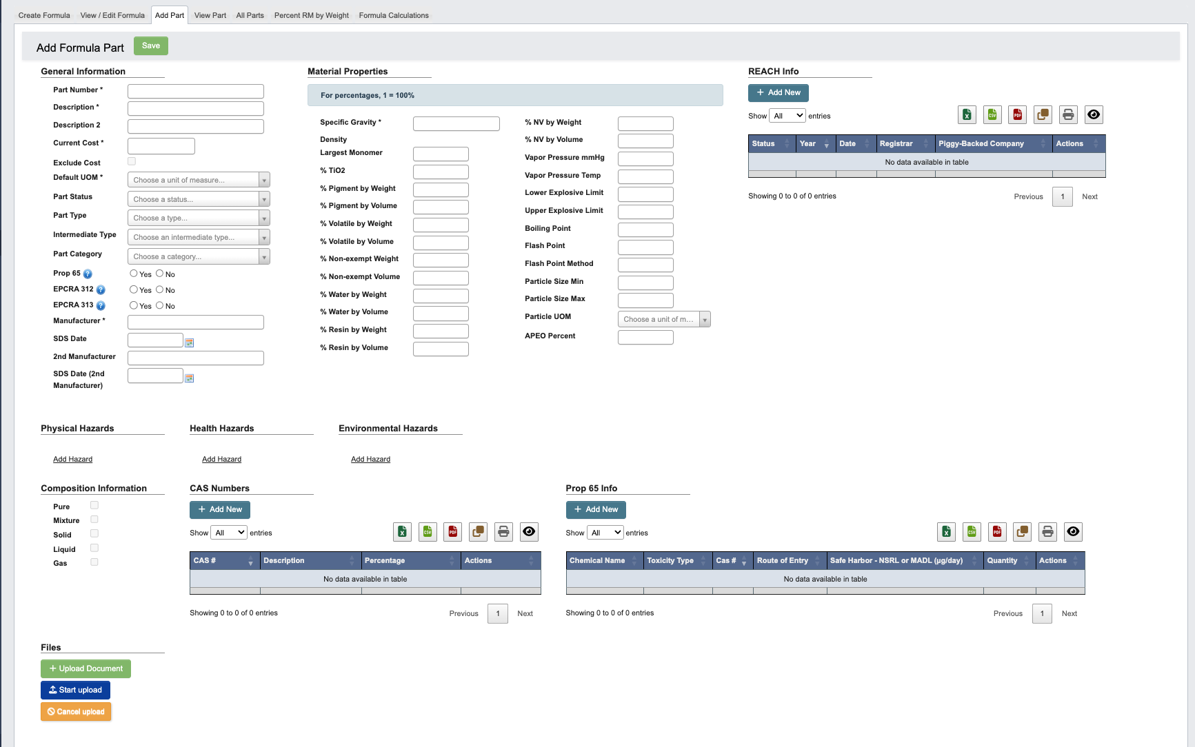Export CAS Numbers table to PDF

(x=452, y=532)
